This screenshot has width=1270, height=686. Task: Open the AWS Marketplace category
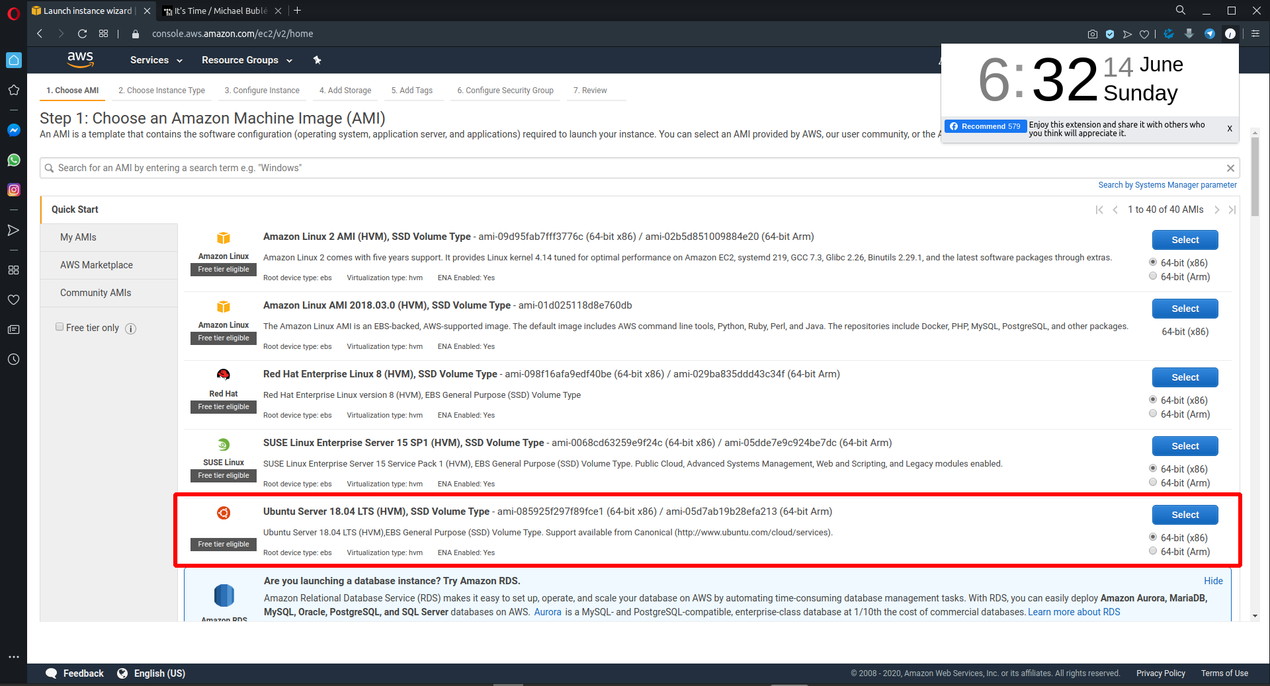109,265
